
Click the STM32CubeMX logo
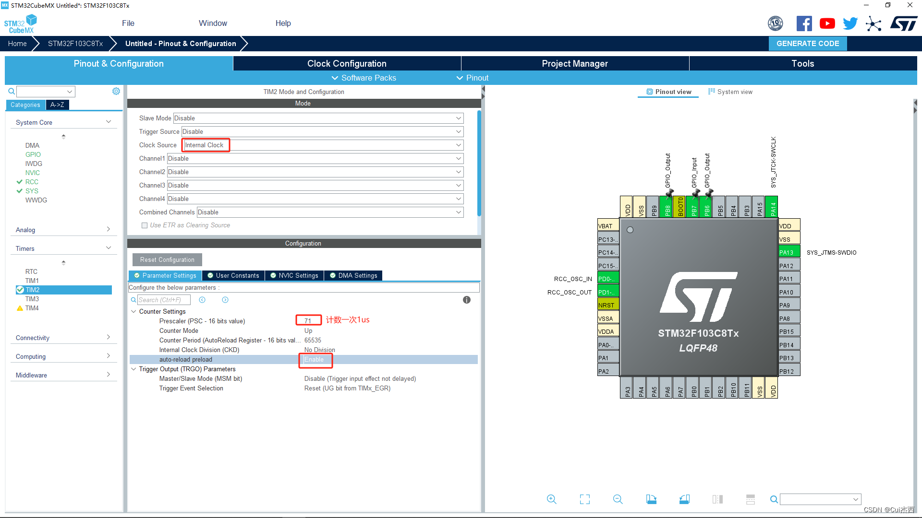pos(21,24)
